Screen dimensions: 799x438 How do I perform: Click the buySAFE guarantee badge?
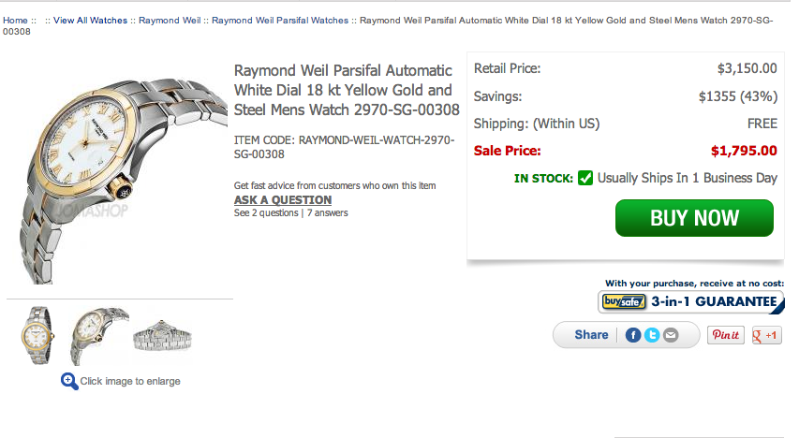pos(690,301)
